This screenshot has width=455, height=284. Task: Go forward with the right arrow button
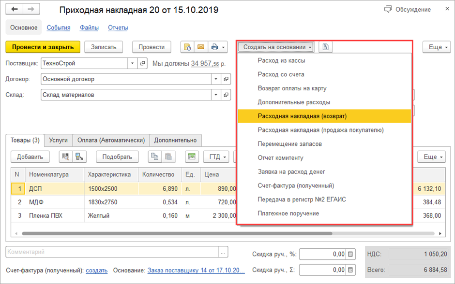[x=31, y=9]
